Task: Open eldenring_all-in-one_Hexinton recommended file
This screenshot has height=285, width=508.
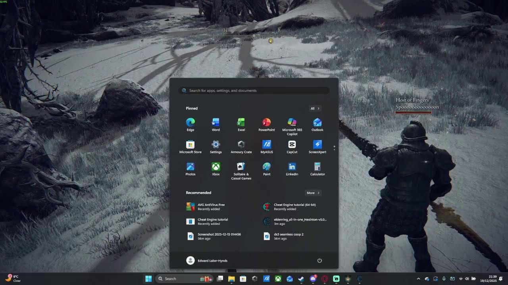Action: pyautogui.click(x=296, y=221)
